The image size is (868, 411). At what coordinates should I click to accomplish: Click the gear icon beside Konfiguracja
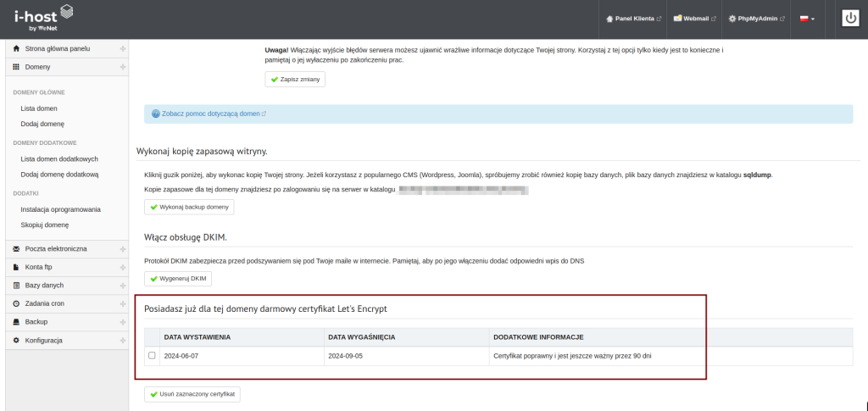[x=16, y=340]
